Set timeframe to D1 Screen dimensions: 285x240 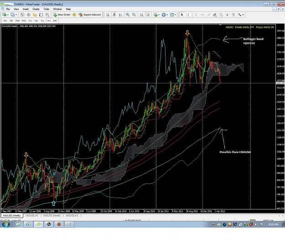click(x=42, y=20)
